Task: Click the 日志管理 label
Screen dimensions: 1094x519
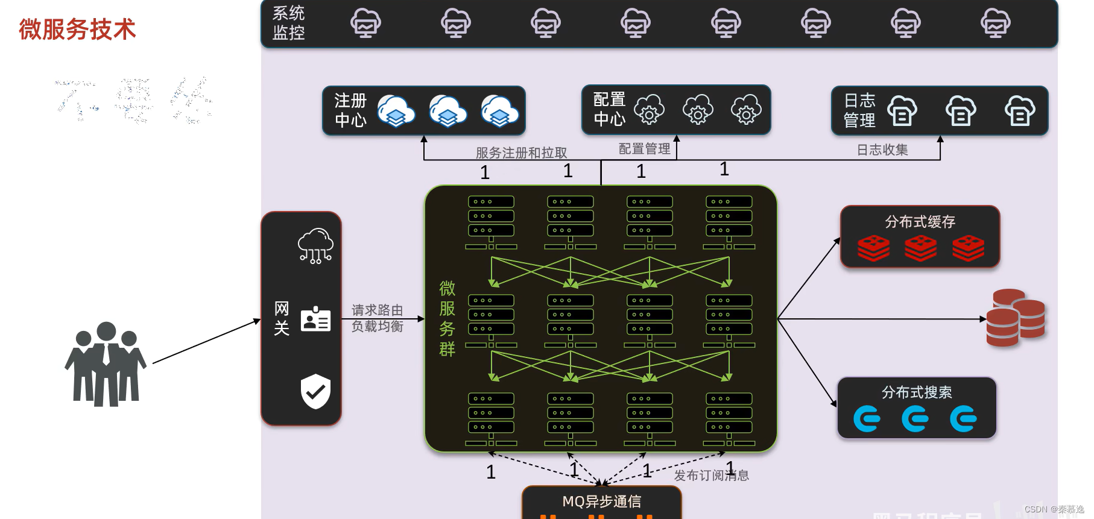Action: tap(859, 110)
